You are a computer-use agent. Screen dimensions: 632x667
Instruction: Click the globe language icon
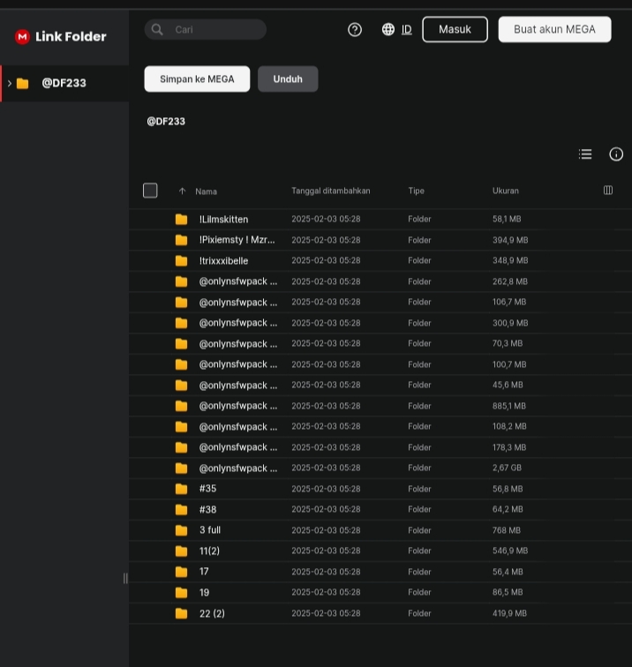387,29
